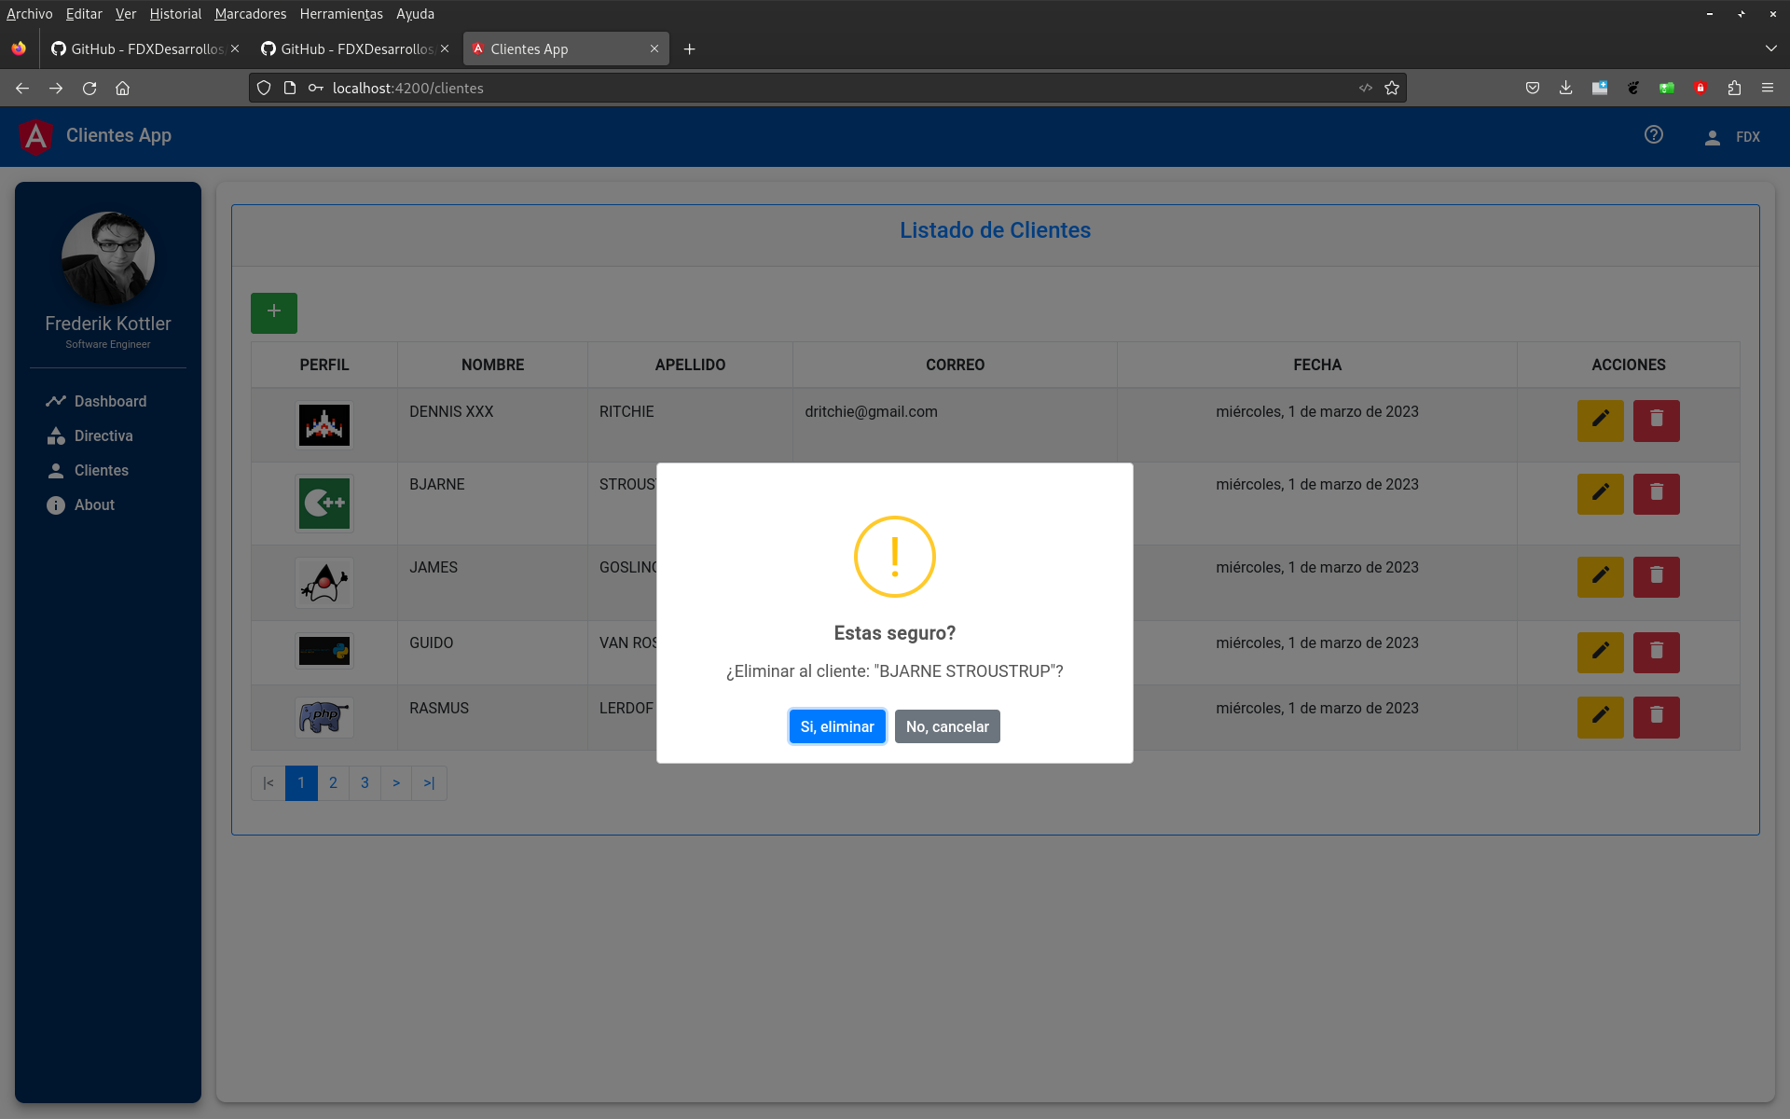The image size is (1790, 1119).
Task: Open the Marcadores menu
Action: coord(250,14)
